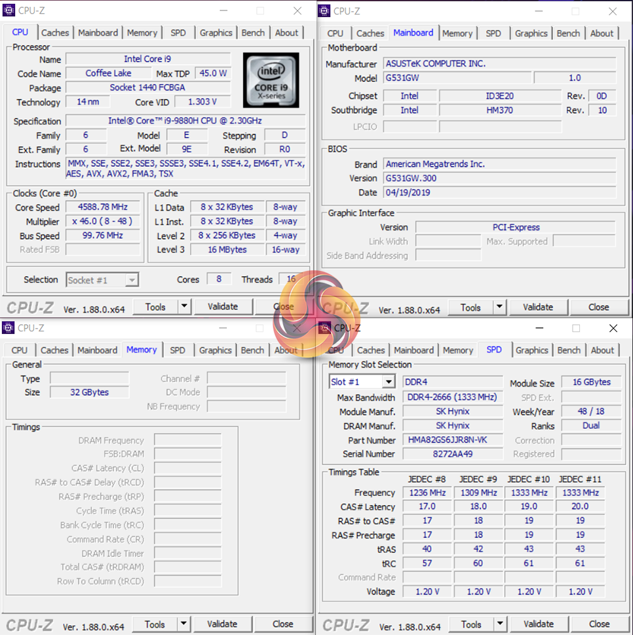Click Validate in the SPD window
Viewport: 633px width, 635px height.
[539, 624]
